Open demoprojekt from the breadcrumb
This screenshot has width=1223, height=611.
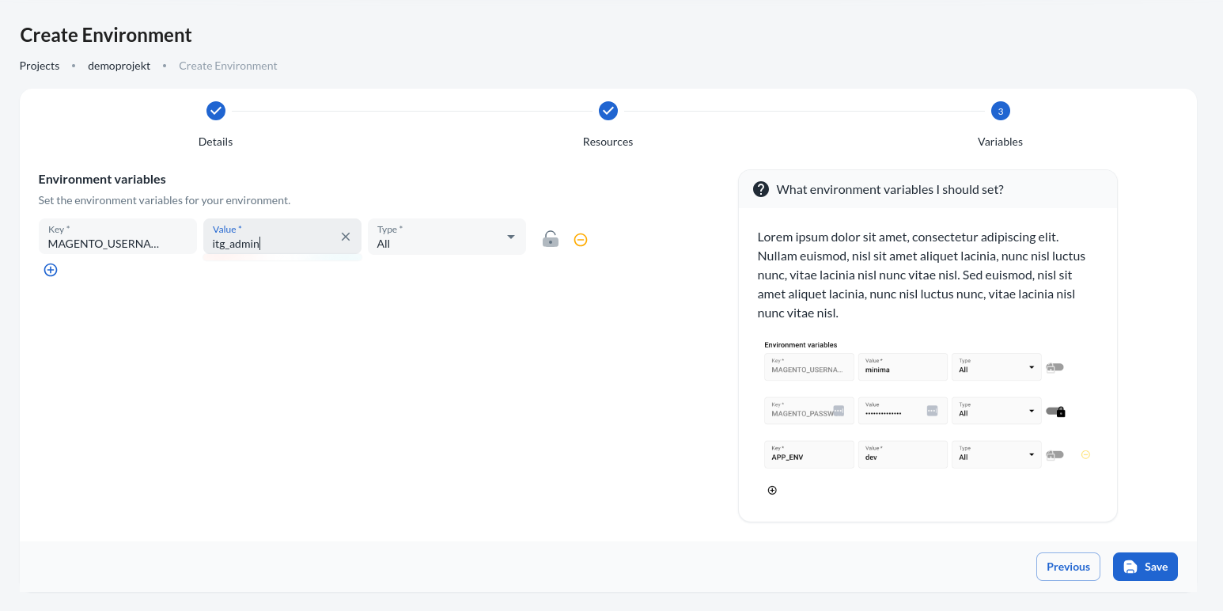tap(119, 66)
